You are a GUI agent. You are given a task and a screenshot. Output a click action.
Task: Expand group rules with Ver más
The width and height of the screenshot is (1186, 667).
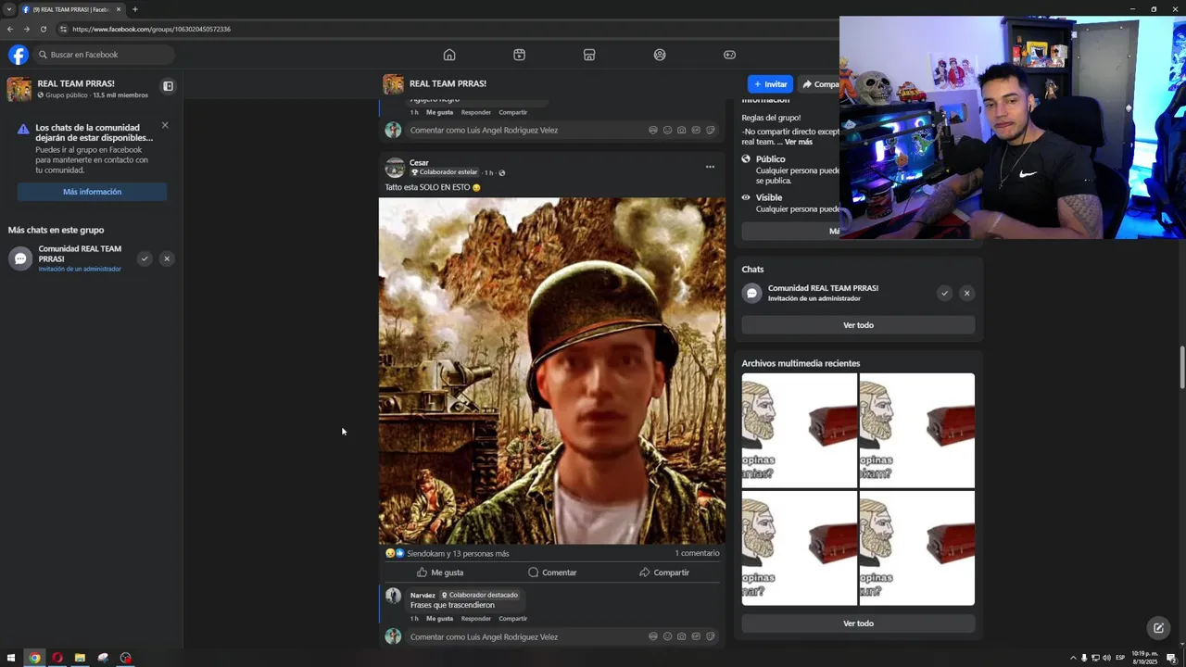pyautogui.click(x=798, y=142)
